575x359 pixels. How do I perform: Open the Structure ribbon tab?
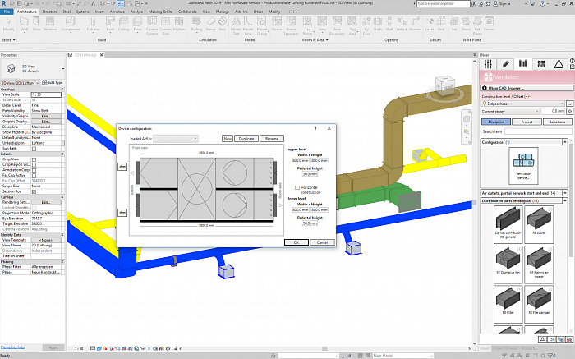49,12
